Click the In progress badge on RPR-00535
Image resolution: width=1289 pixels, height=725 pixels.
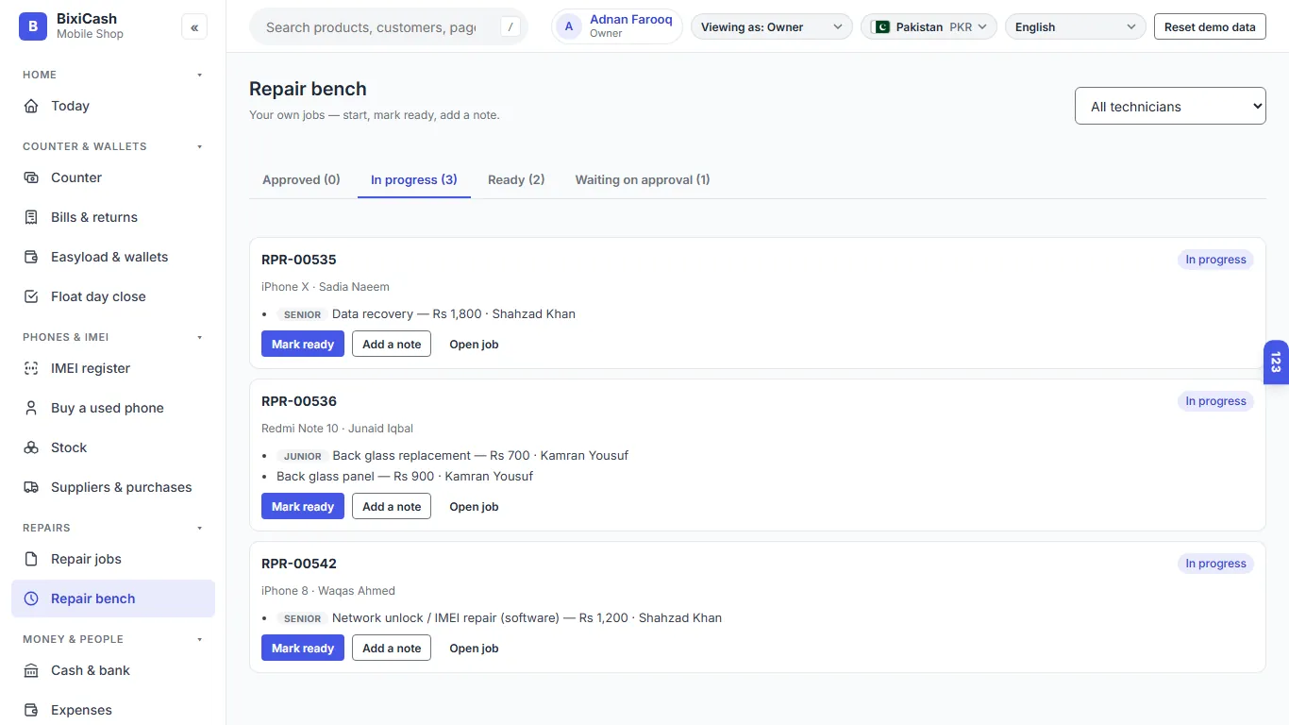1215,260
